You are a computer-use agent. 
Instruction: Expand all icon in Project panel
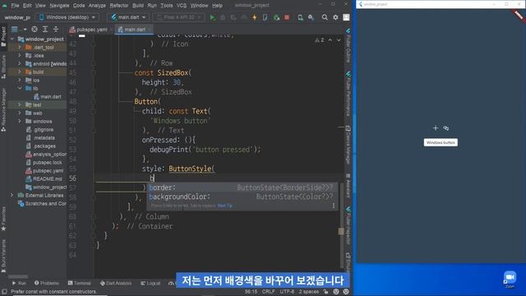coord(45,30)
